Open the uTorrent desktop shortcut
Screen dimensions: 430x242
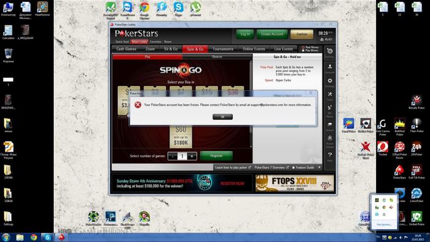pos(195,9)
